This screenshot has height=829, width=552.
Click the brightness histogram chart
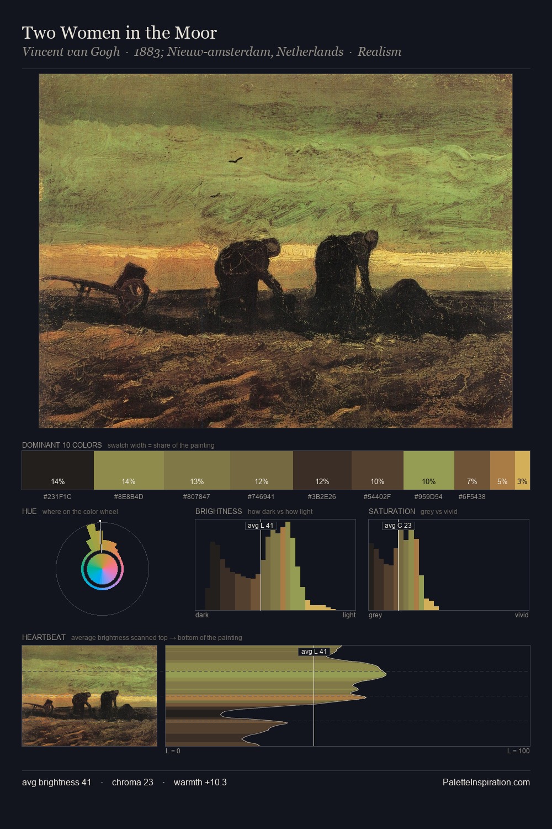(x=275, y=565)
